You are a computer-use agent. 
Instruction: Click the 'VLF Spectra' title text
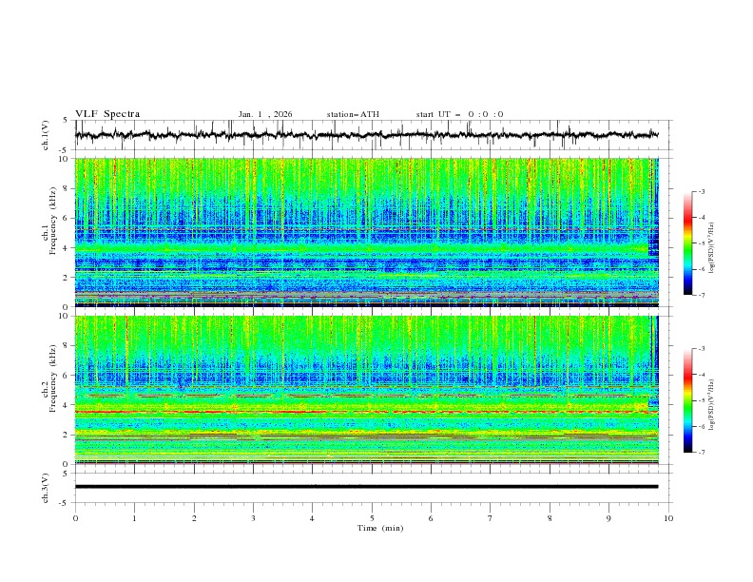click(107, 114)
